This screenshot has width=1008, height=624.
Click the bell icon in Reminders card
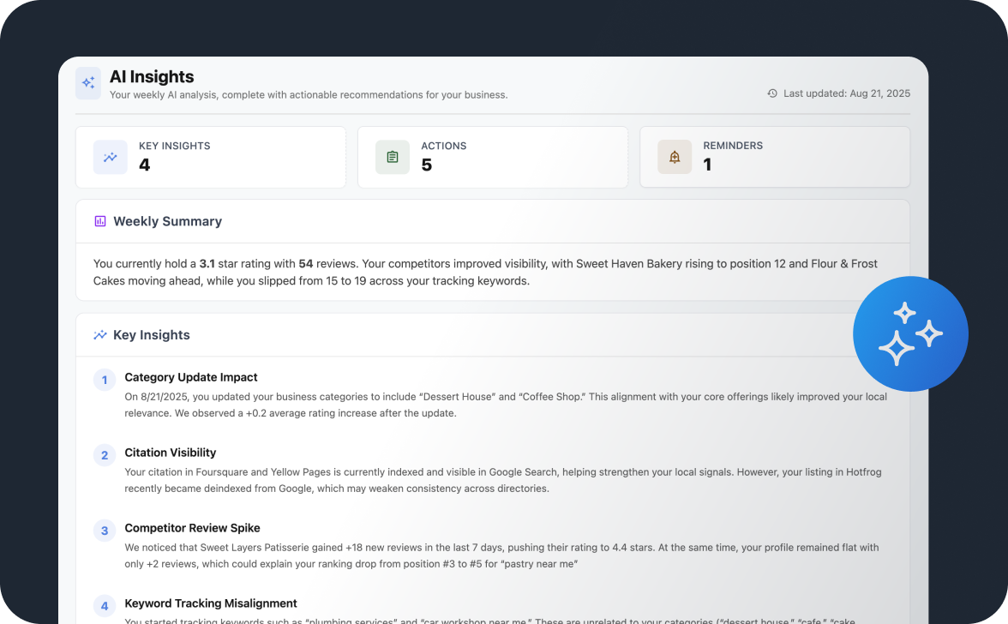coord(675,158)
